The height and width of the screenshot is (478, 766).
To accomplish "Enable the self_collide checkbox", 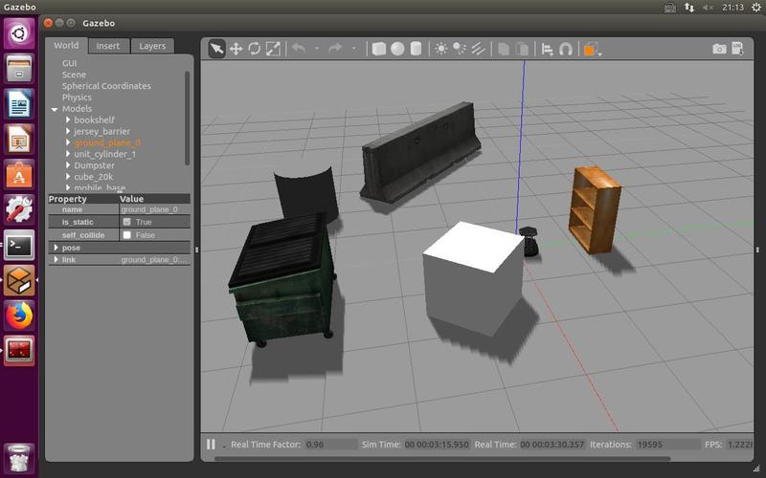I will [127, 235].
